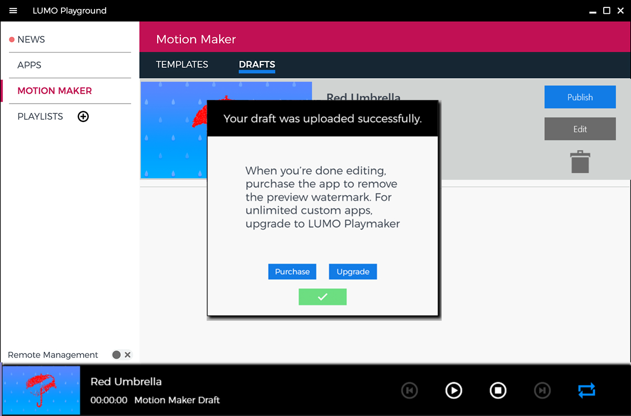Click the LUMO Playground window title

coord(69,11)
